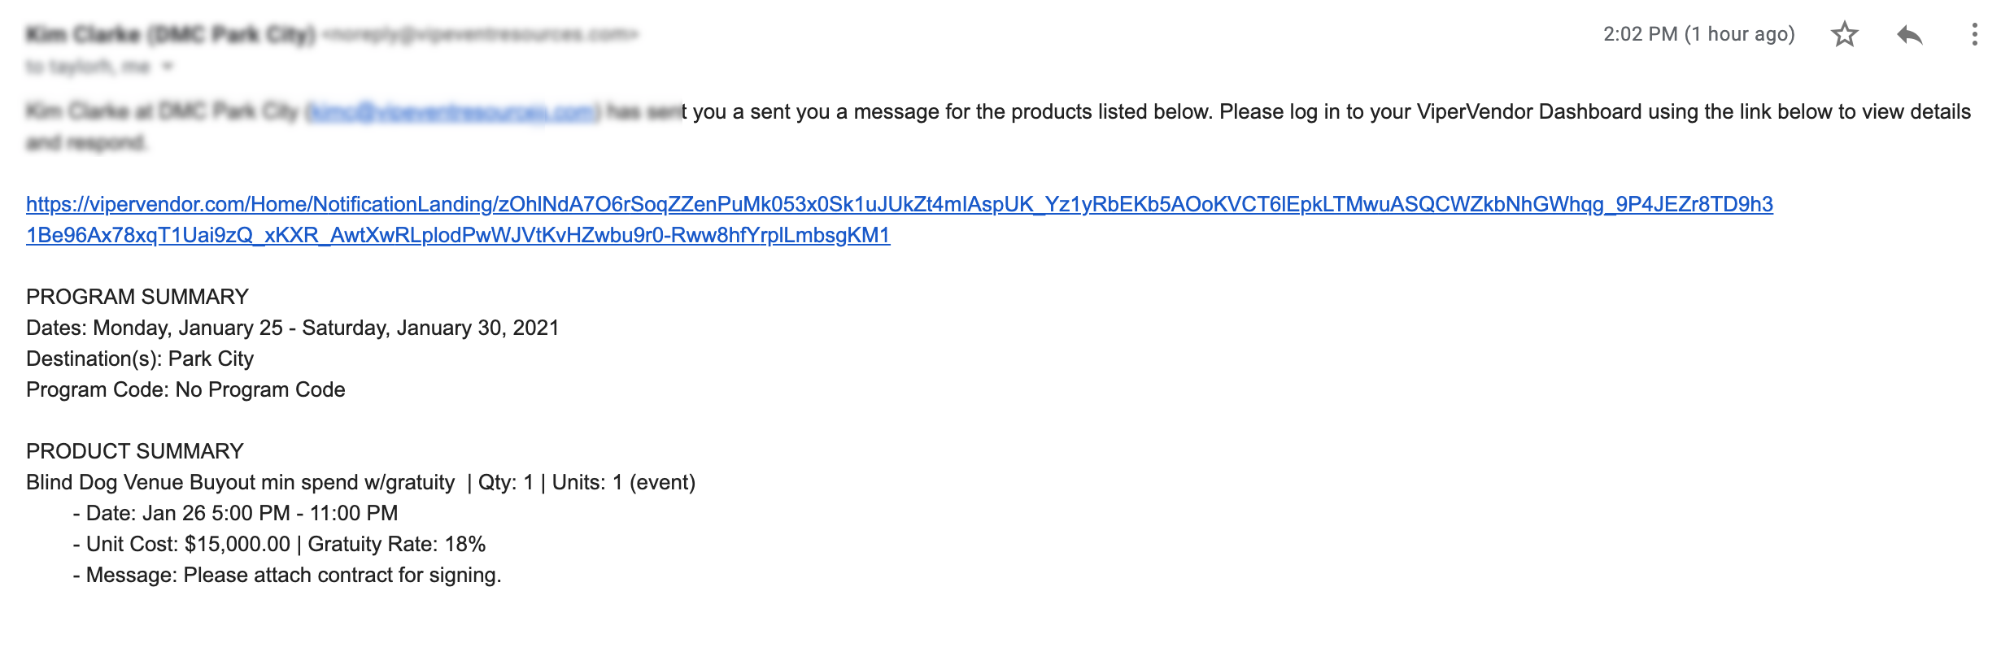Click the Dates: Monday, January 25 line

click(293, 328)
